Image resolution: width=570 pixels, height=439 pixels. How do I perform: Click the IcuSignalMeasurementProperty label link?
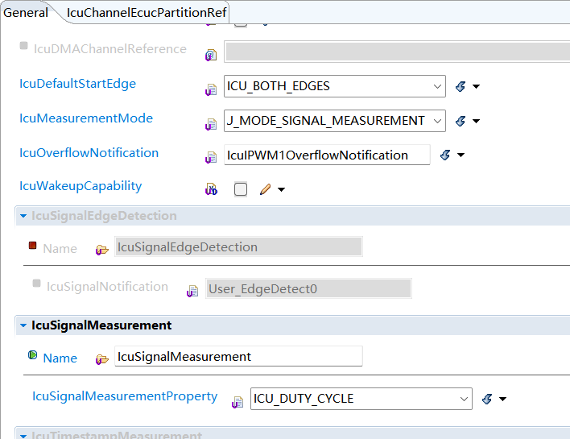tap(125, 396)
